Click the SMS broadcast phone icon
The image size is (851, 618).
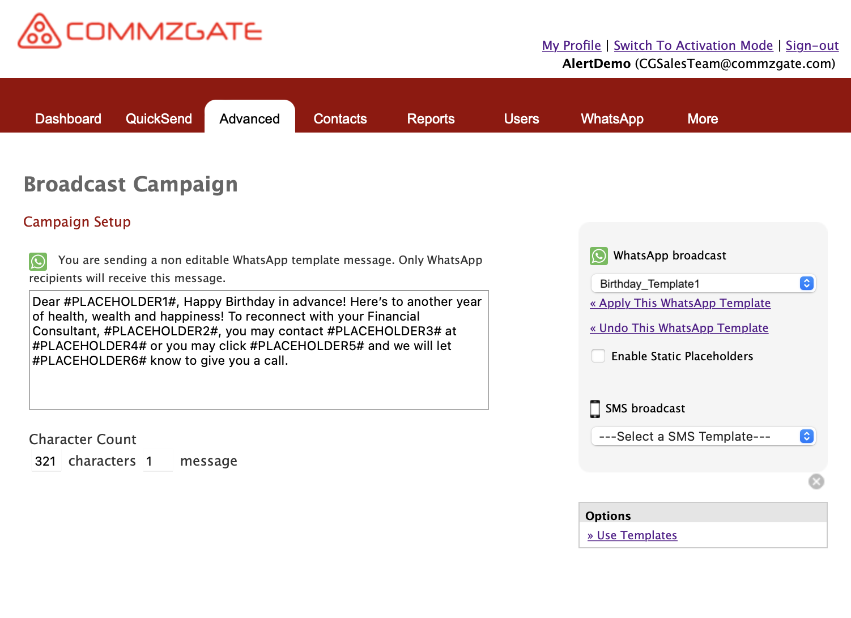595,408
